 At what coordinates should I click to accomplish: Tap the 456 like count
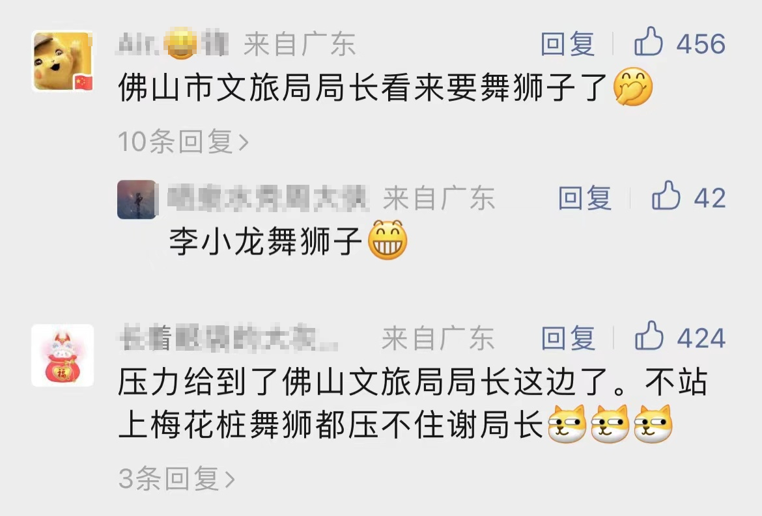pos(701,44)
